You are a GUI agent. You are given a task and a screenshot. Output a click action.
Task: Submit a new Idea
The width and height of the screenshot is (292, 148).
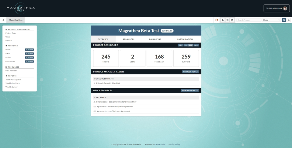pyautogui.click(x=30, y=54)
